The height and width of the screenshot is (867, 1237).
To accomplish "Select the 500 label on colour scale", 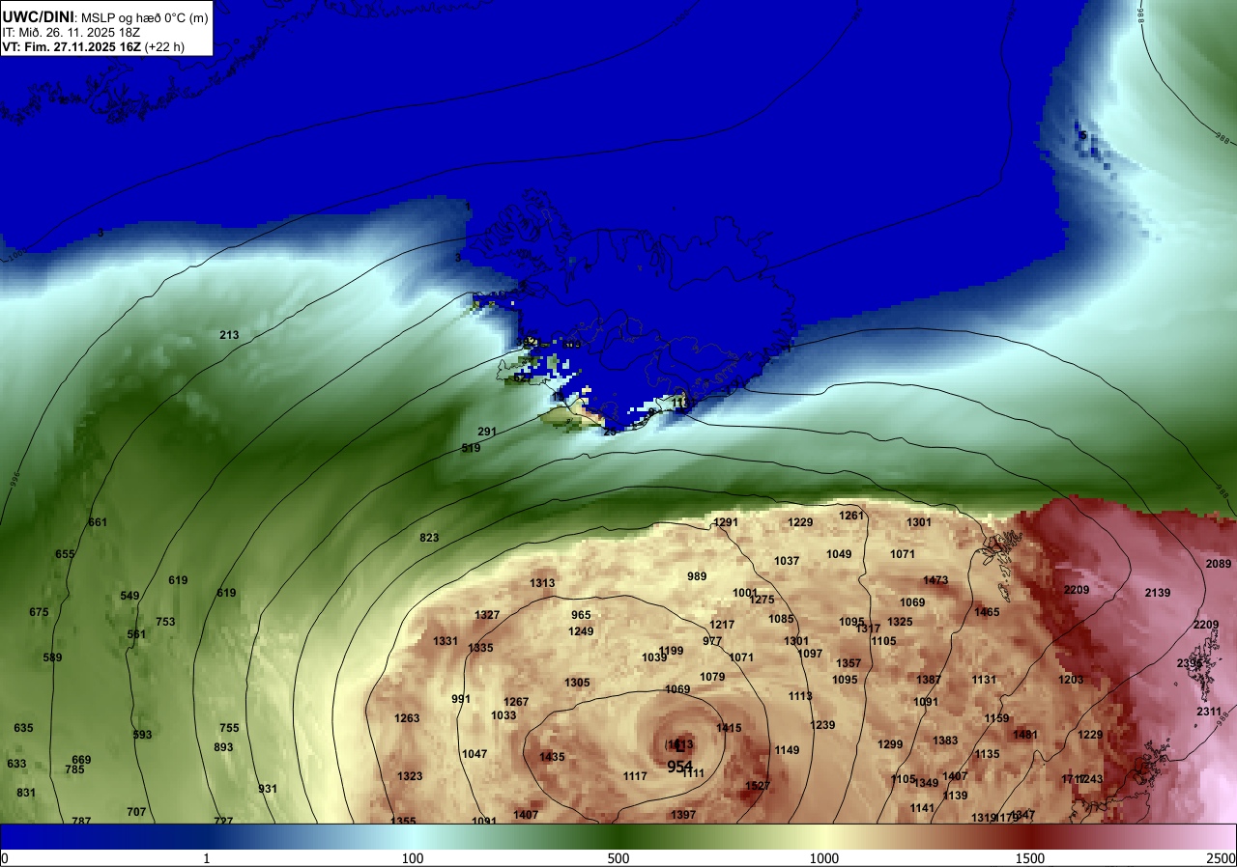I will click(x=618, y=858).
